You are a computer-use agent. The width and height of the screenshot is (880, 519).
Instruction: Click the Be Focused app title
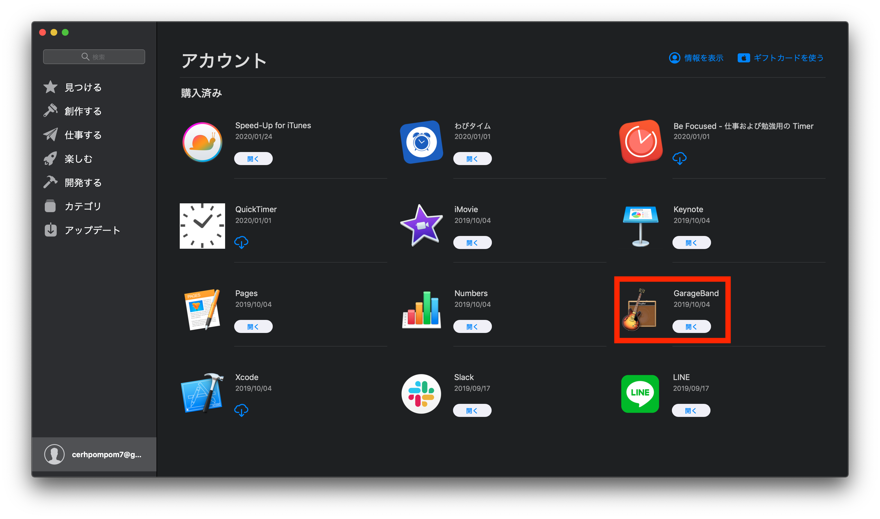(743, 126)
